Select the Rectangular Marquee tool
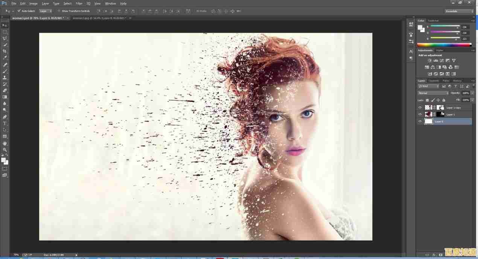478x259 pixels. coord(5,32)
